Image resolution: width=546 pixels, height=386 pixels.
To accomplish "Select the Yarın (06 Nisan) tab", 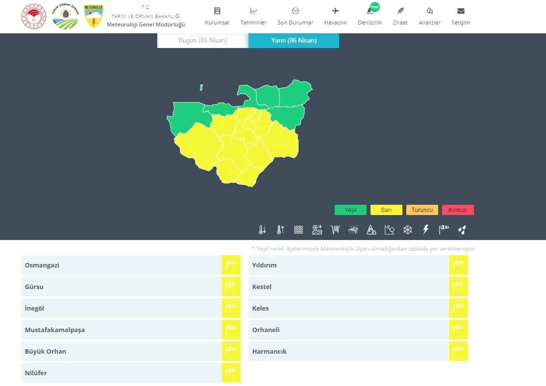I will pyautogui.click(x=294, y=41).
